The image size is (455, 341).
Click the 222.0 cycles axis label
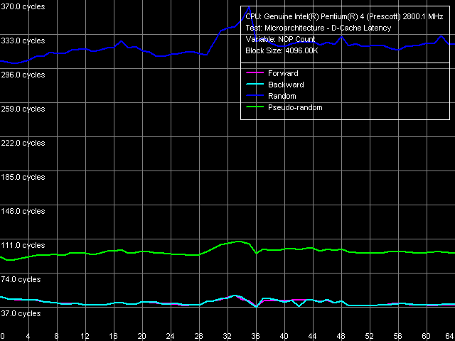(x=23, y=144)
